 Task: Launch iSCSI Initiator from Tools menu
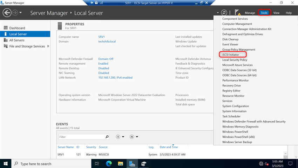[x=231, y=55]
